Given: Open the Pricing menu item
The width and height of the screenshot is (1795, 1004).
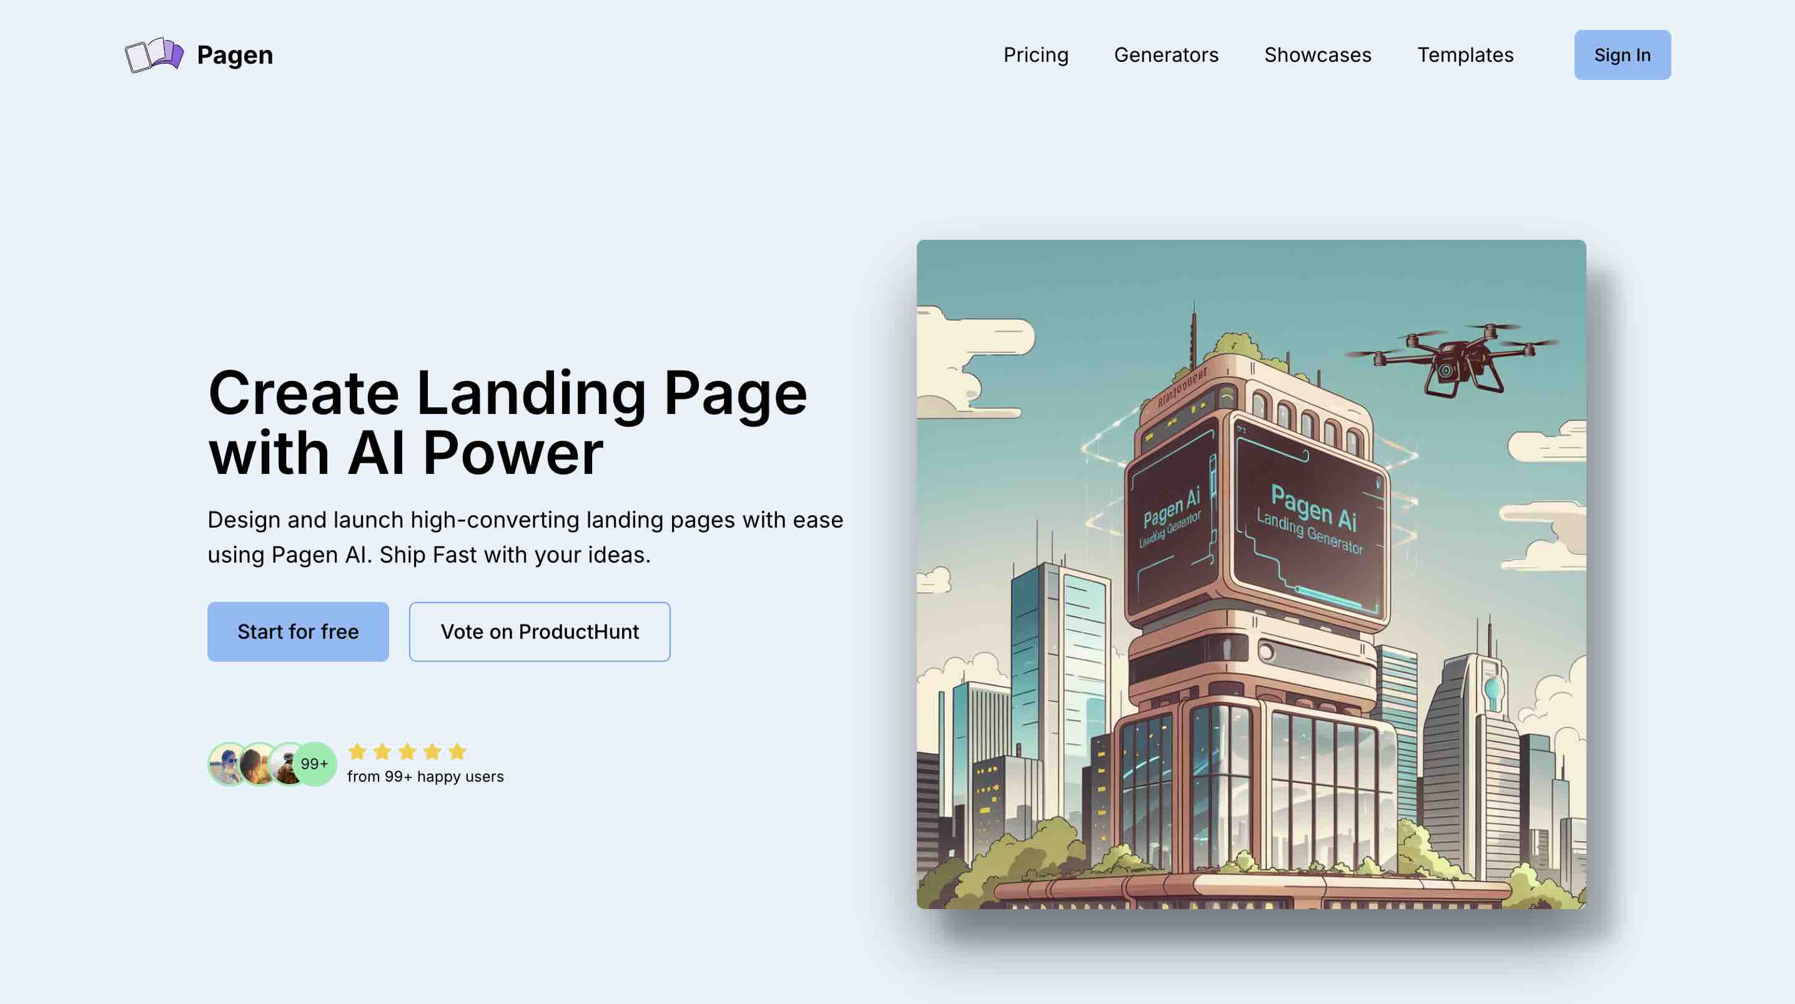Looking at the screenshot, I should coord(1036,54).
